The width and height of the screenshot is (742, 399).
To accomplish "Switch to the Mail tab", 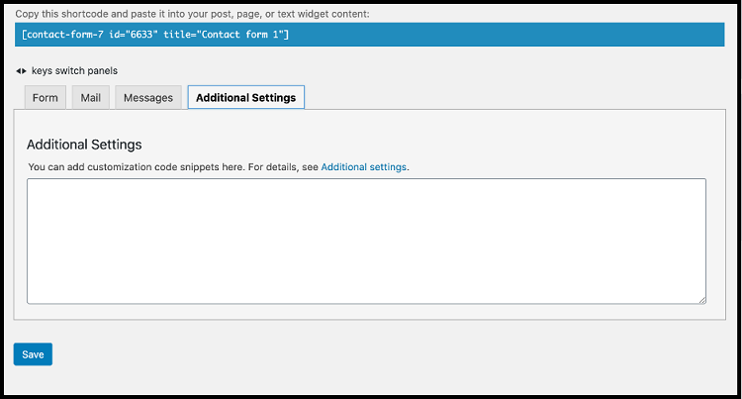I will pos(92,98).
